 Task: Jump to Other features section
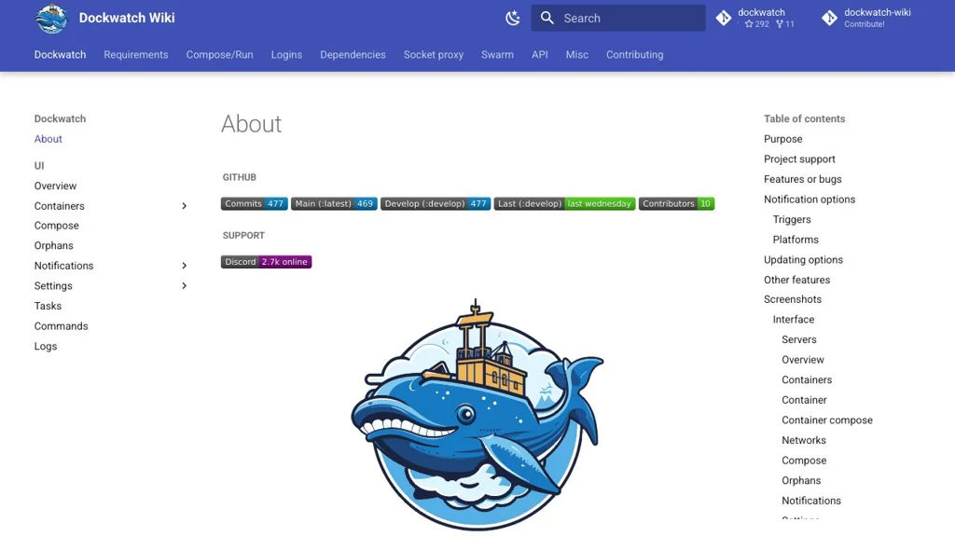click(796, 280)
